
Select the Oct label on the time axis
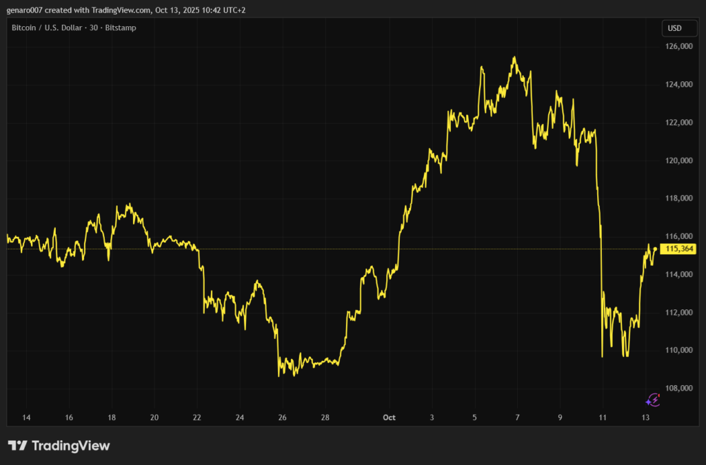[389, 417]
